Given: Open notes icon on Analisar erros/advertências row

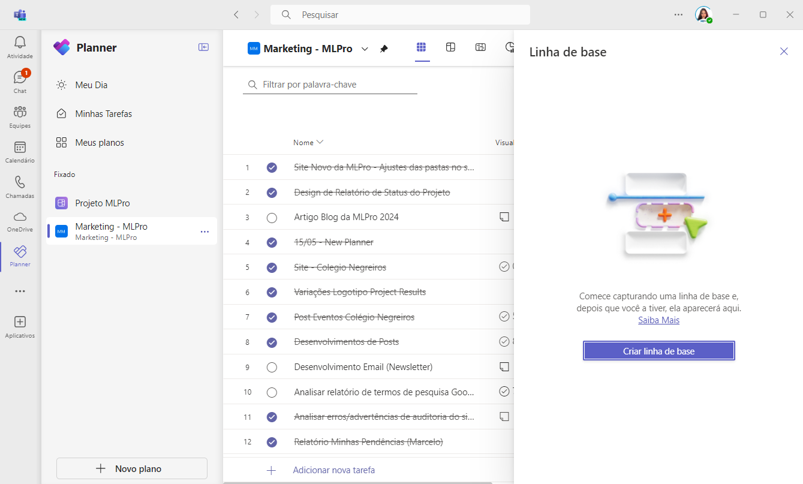Looking at the screenshot, I should (x=504, y=416).
